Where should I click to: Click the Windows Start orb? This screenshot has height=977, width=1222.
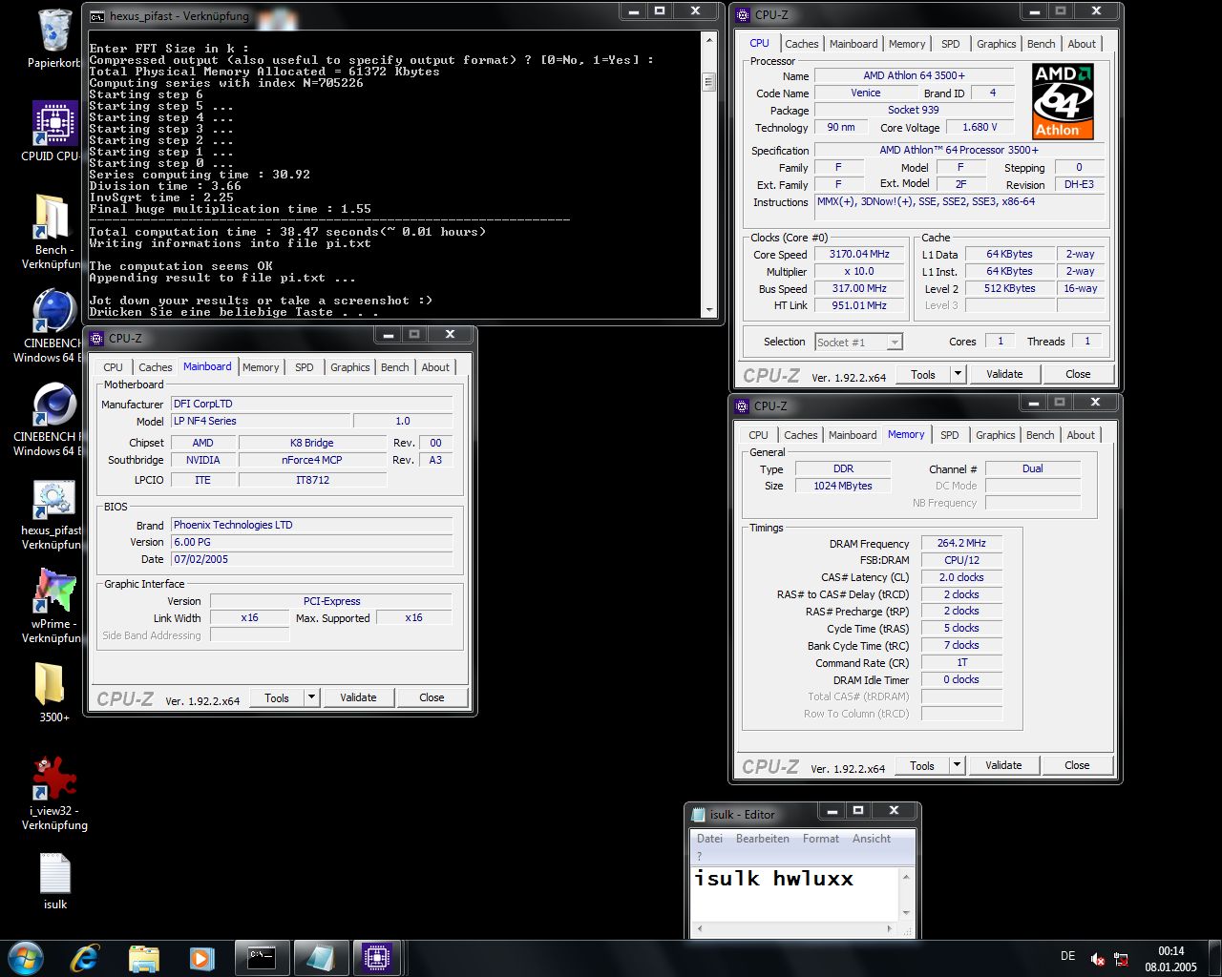coord(25,957)
